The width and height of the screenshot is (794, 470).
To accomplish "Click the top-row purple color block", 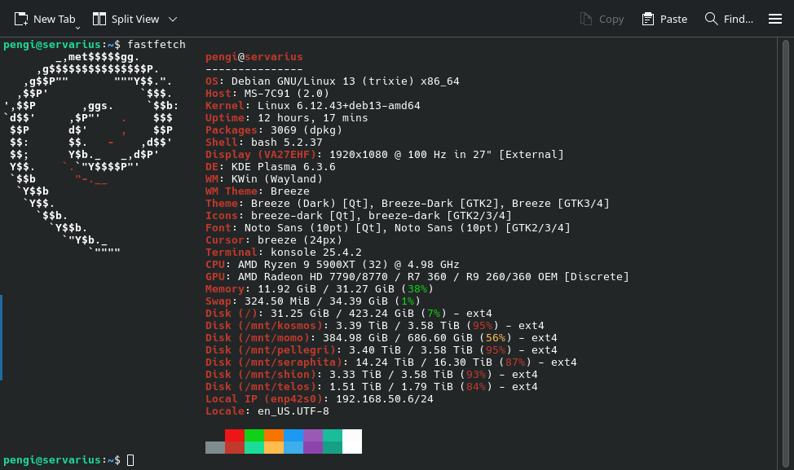I will click(313, 436).
